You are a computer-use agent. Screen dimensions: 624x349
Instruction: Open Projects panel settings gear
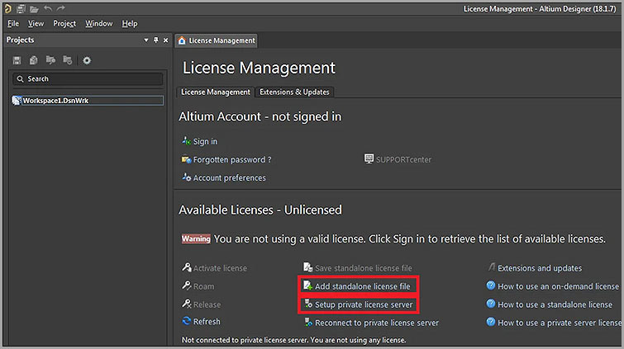(87, 60)
